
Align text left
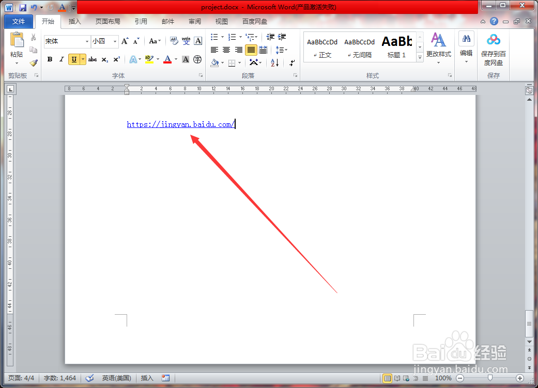click(x=214, y=50)
